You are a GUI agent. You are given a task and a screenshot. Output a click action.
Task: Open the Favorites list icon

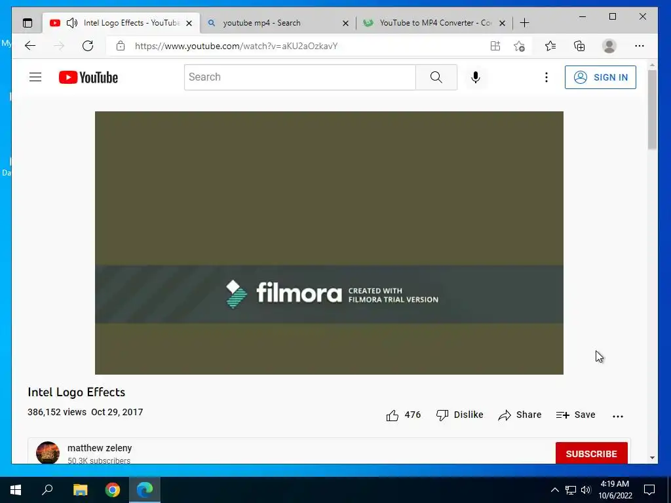pos(550,46)
